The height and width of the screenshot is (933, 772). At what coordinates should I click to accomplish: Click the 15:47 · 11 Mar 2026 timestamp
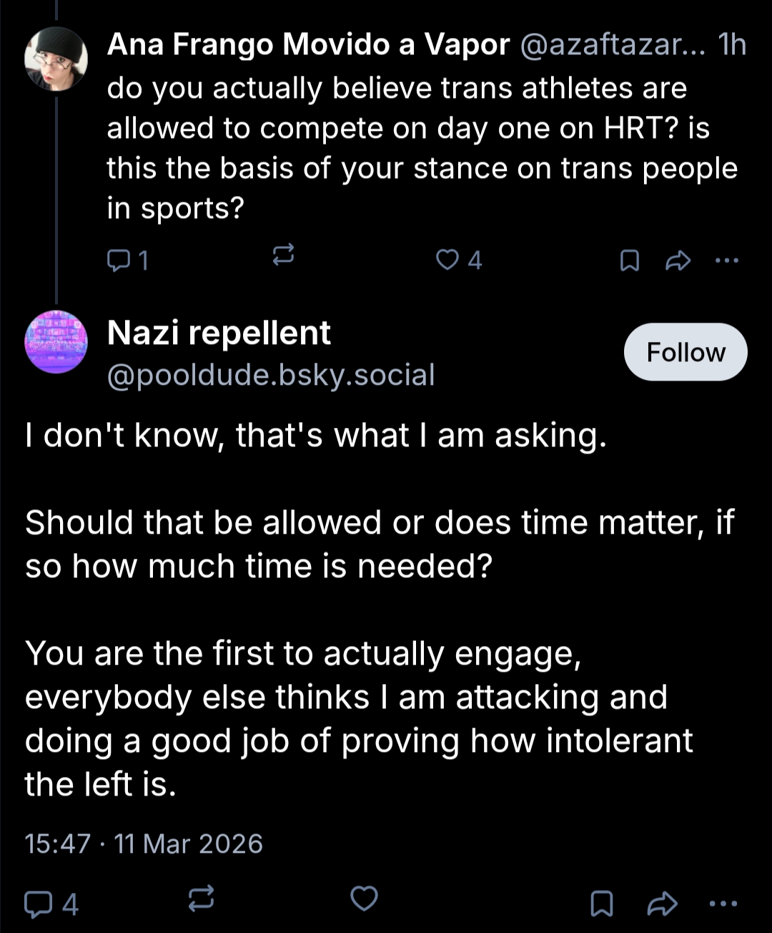coord(144,844)
